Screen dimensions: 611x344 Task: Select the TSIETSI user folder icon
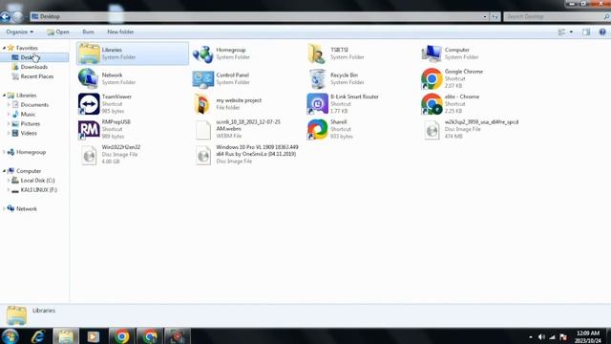(317, 54)
